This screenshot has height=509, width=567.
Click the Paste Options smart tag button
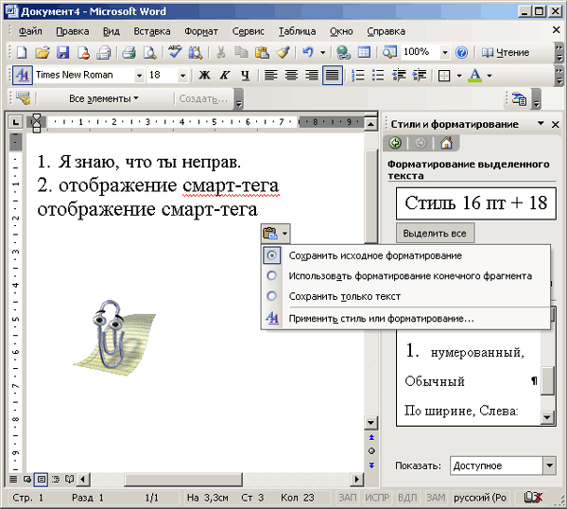coord(275,234)
